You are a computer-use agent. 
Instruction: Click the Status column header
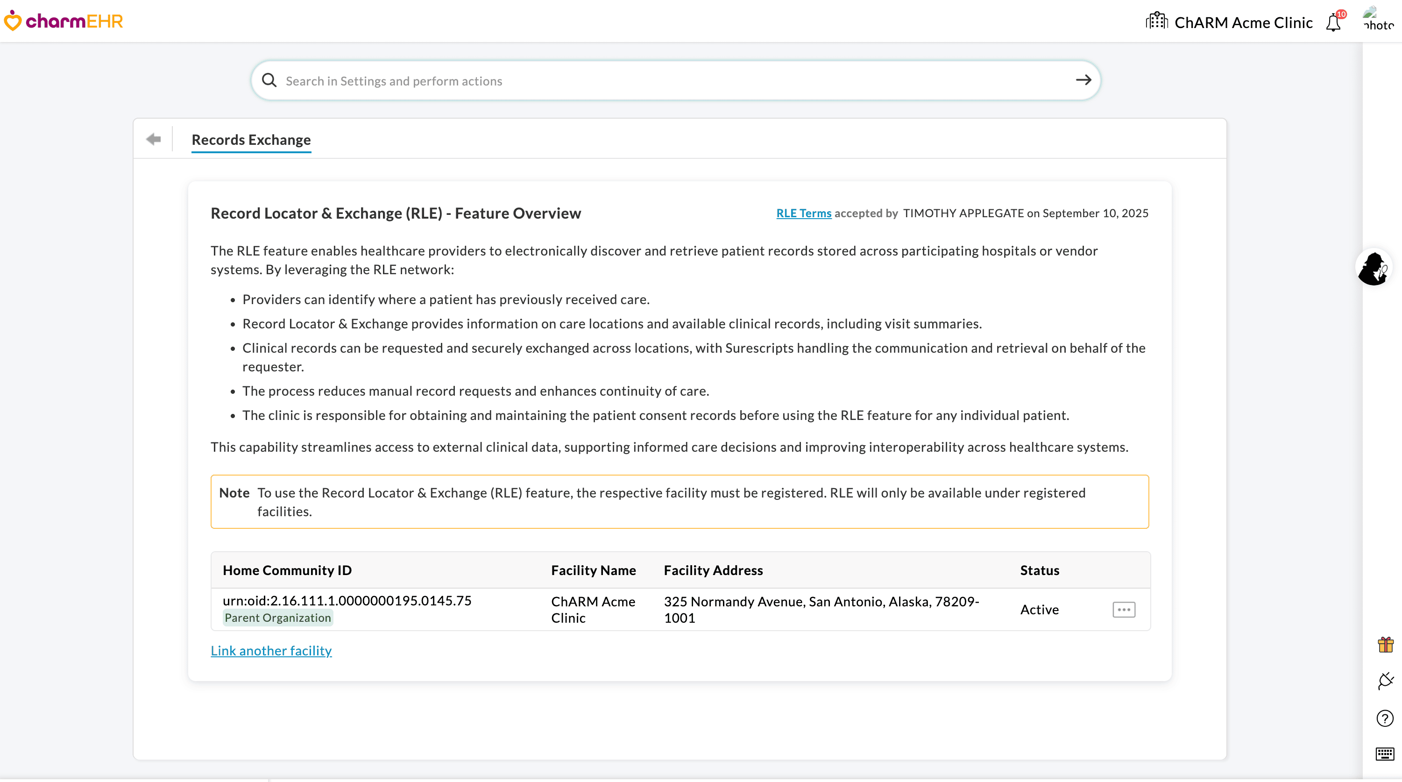pos(1039,570)
